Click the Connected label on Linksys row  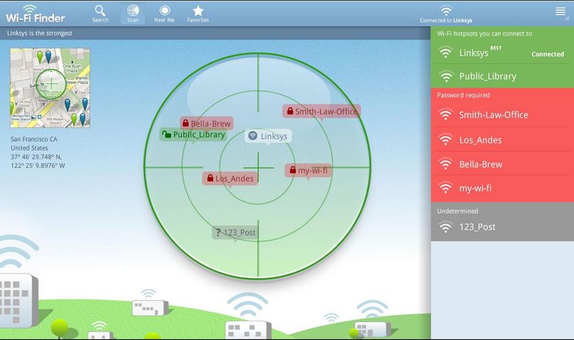548,54
